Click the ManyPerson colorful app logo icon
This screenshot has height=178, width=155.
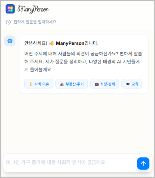tap(10, 9)
